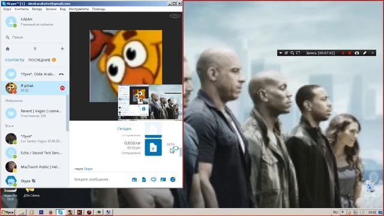The height and width of the screenshot is (216, 384).
Task: Open the Беседа menu
Action: click(x=37, y=9)
